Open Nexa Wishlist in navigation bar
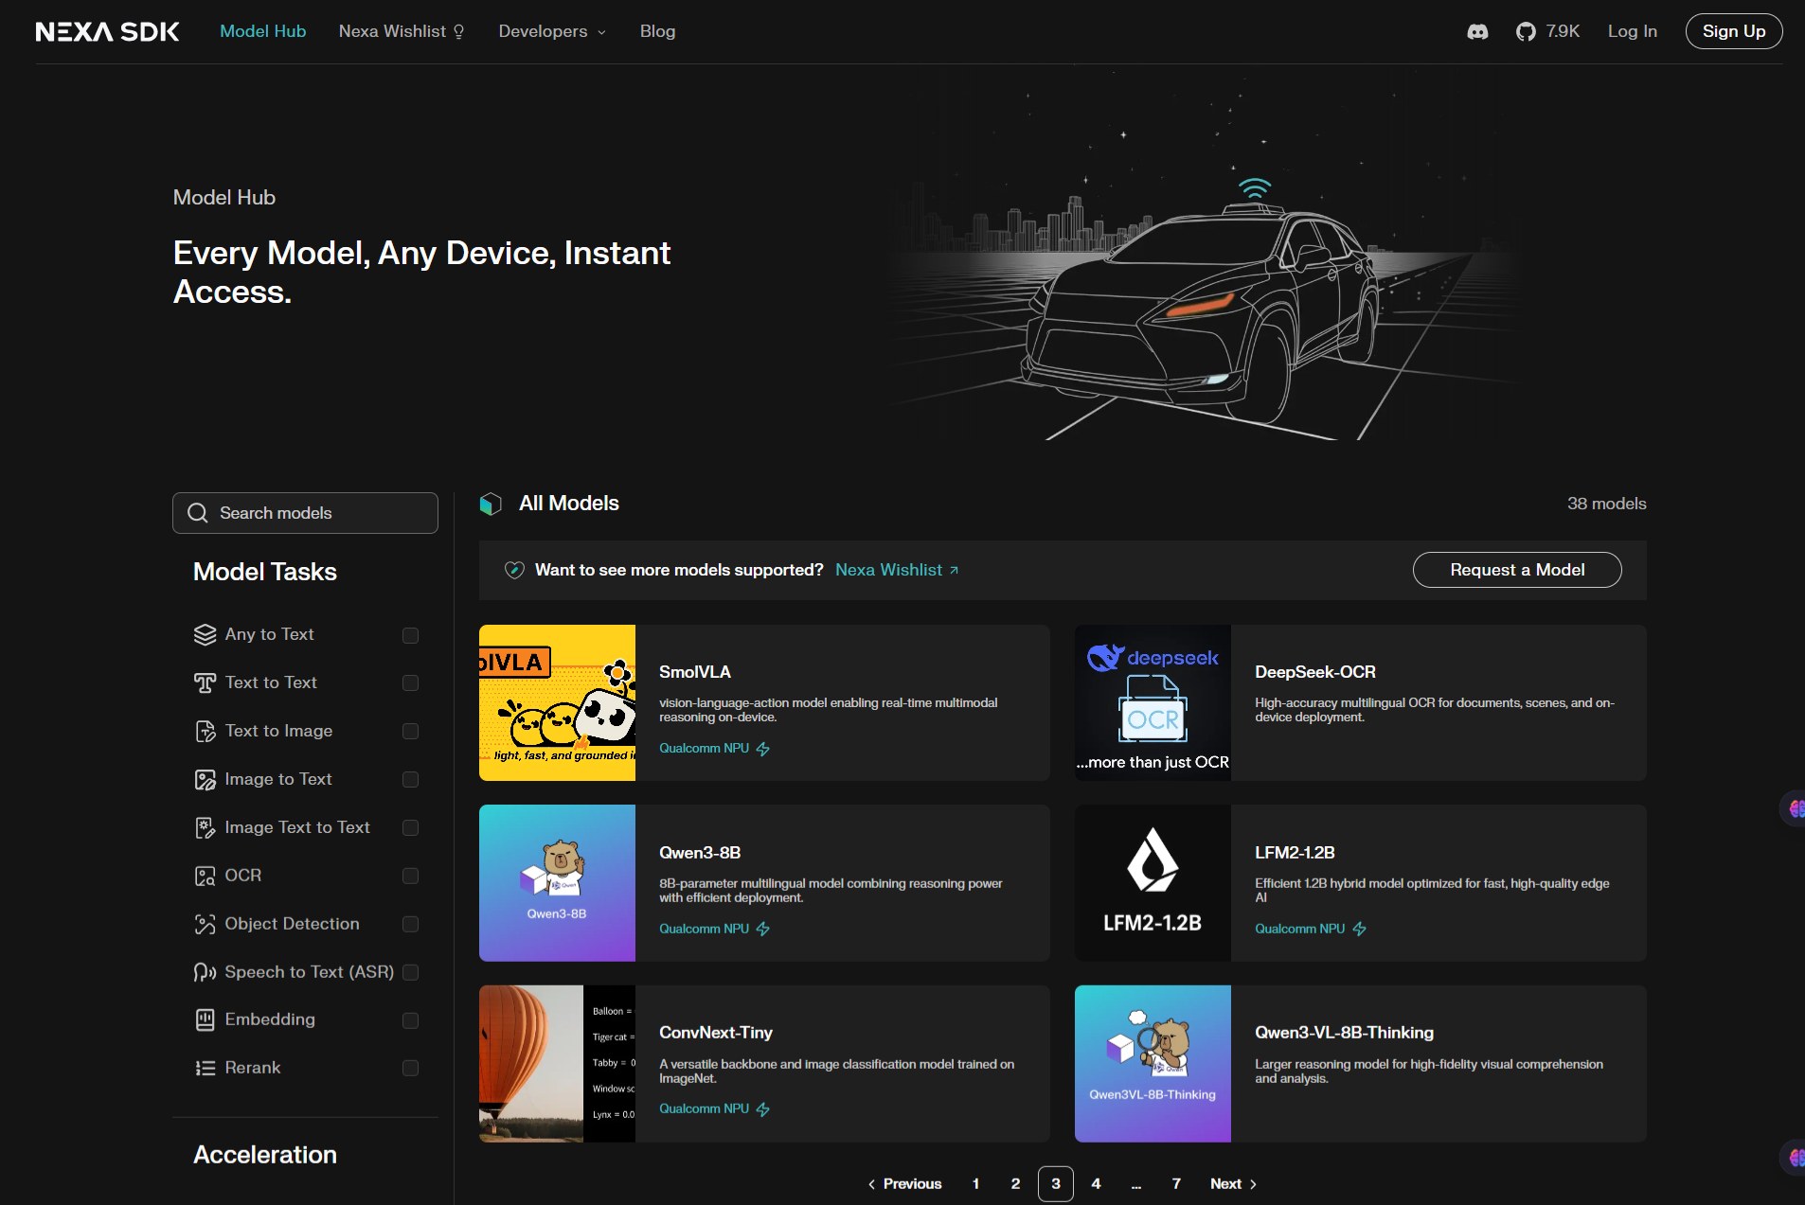Screen dimensions: 1805x1205 click(401, 31)
